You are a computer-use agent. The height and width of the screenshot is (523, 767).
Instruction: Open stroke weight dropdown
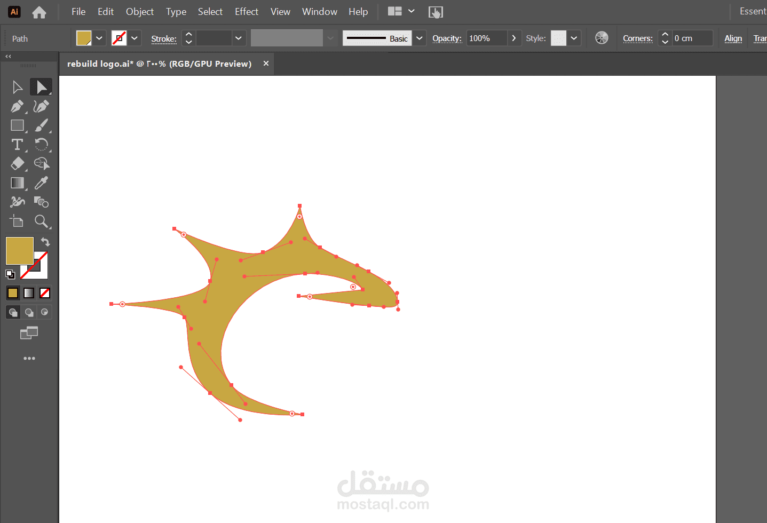click(x=238, y=38)
